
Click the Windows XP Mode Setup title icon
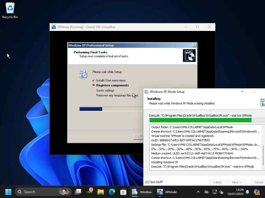click(146, 92)
